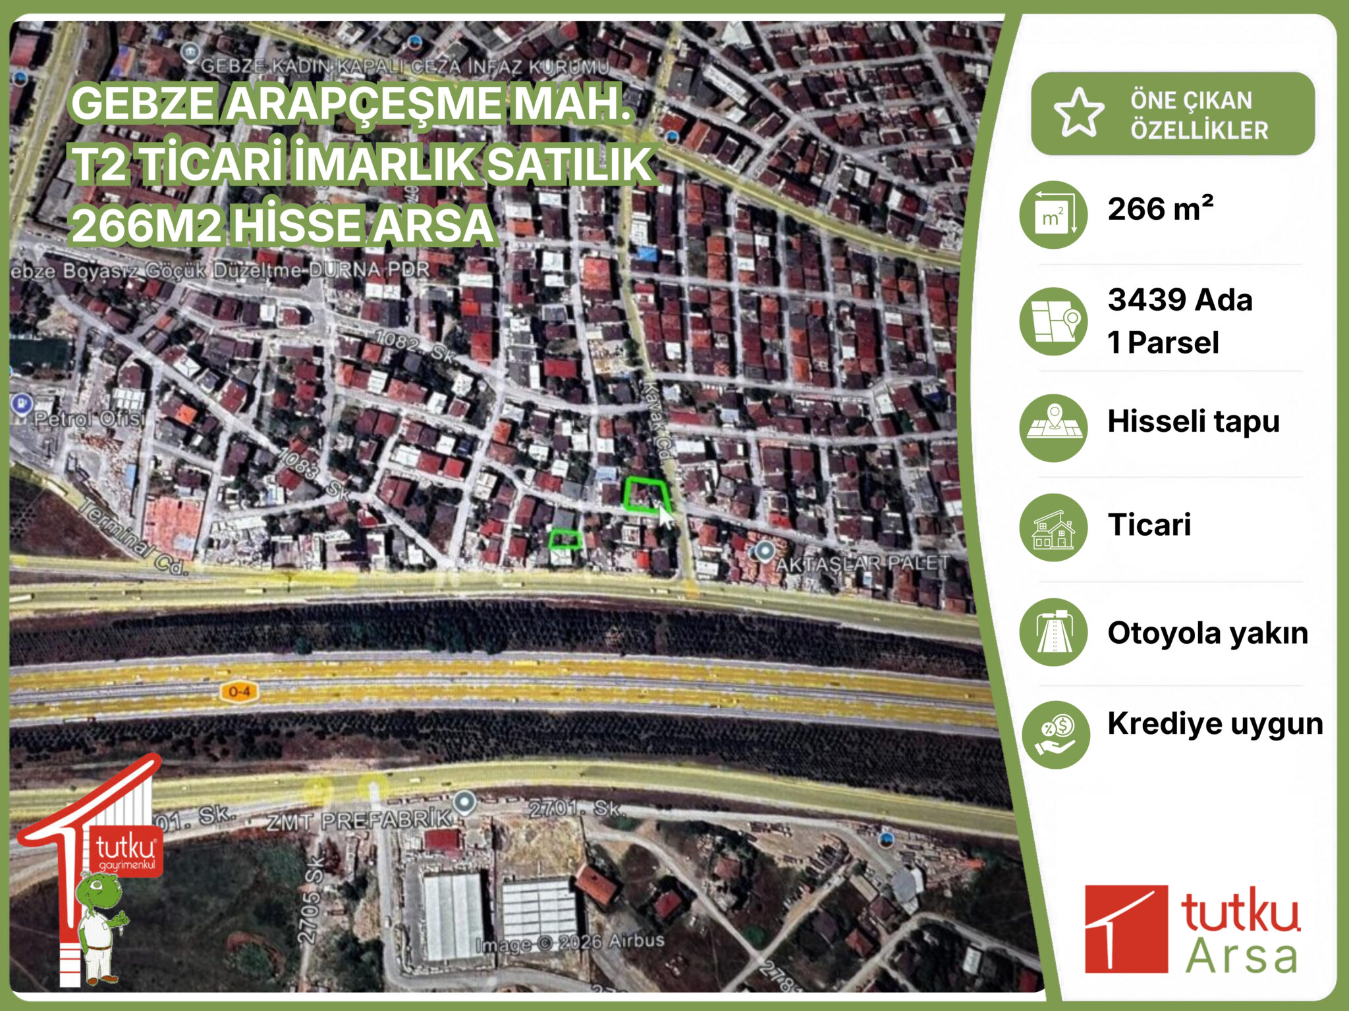Click the smaller green parcel outline
Image resolution: width=1349 pixels, height=1011 pixels.
tap(566, 539)
